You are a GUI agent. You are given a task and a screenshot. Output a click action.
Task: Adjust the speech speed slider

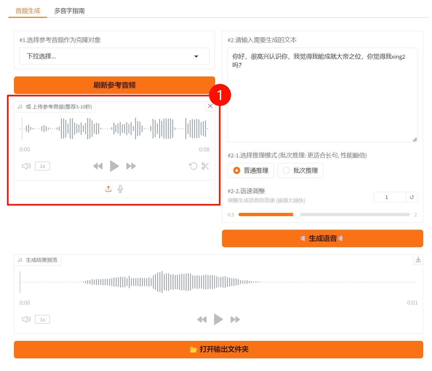[297, 214]
